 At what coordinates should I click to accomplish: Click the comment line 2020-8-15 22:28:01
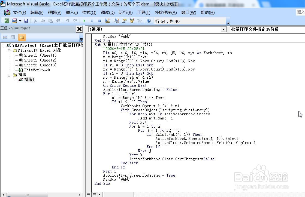[x=124, y=49]
